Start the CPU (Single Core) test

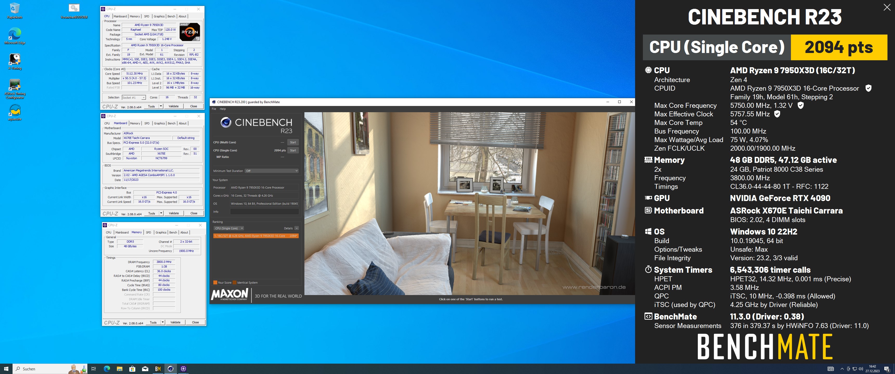[293, 150]
